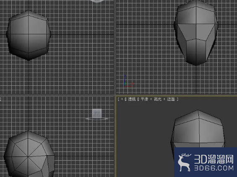Click the ViewCube compass ring
This screenshot has width=237, height=177.
97,119
